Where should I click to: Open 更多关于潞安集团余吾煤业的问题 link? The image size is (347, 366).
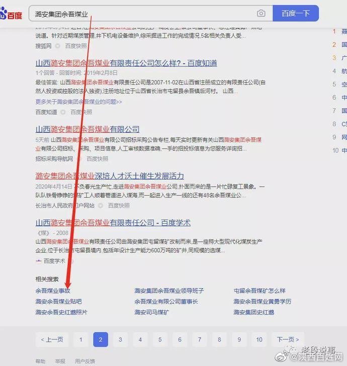point(78,102)
